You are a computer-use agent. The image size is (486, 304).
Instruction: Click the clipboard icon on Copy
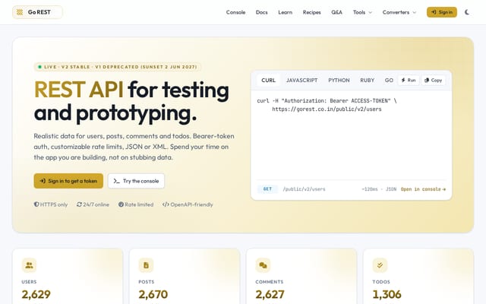[x=427, y=80]
